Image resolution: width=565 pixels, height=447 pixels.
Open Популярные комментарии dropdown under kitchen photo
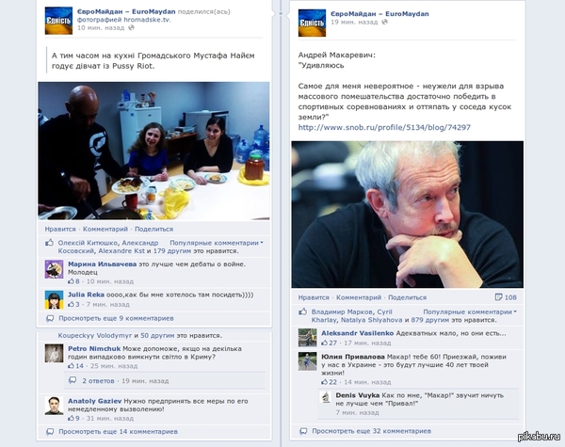point(217,243)
